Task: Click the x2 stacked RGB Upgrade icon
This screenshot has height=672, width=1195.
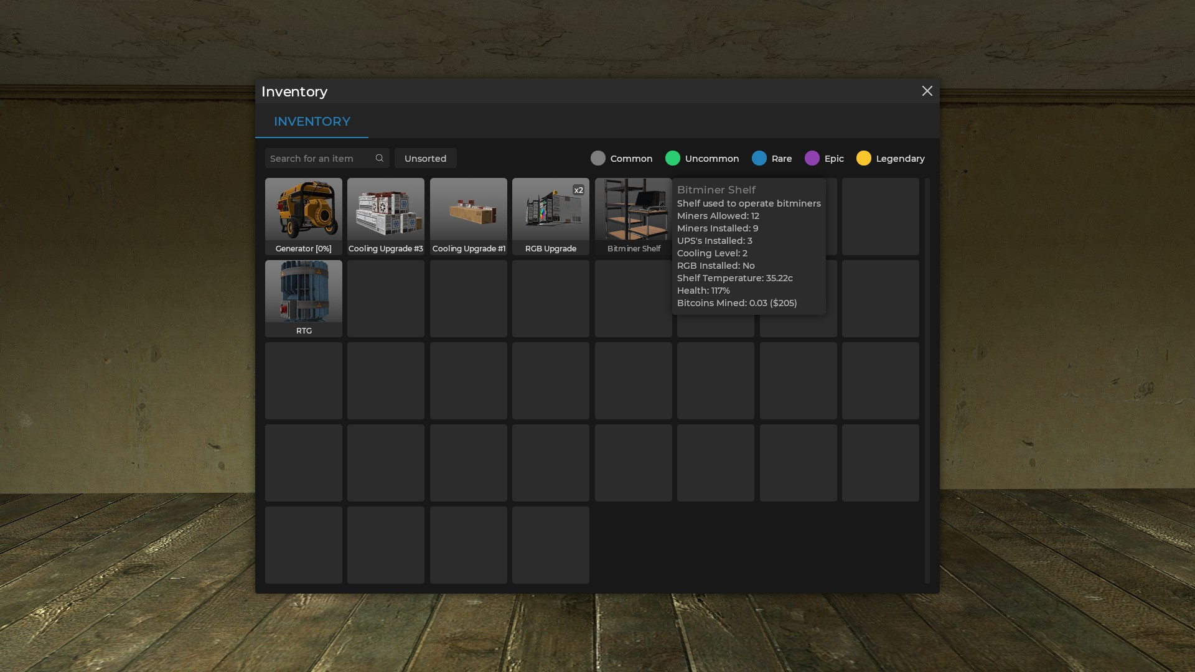Action: (x=550, y=216)
